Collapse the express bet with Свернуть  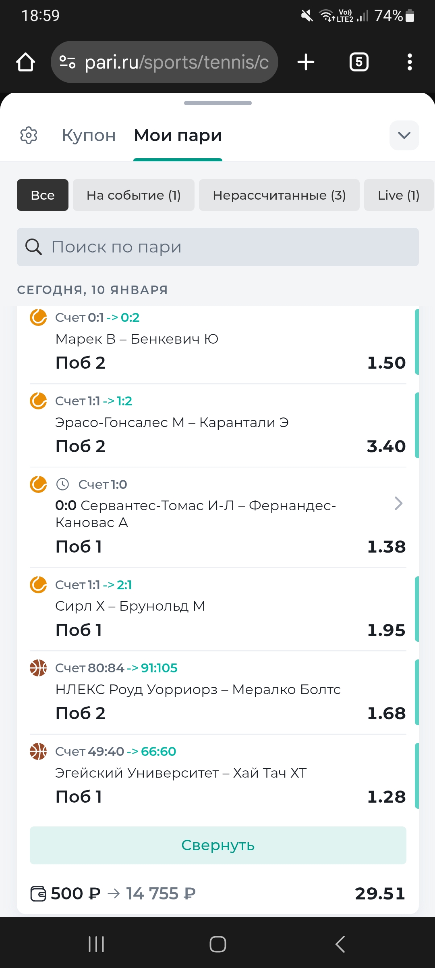coord(218,845)
